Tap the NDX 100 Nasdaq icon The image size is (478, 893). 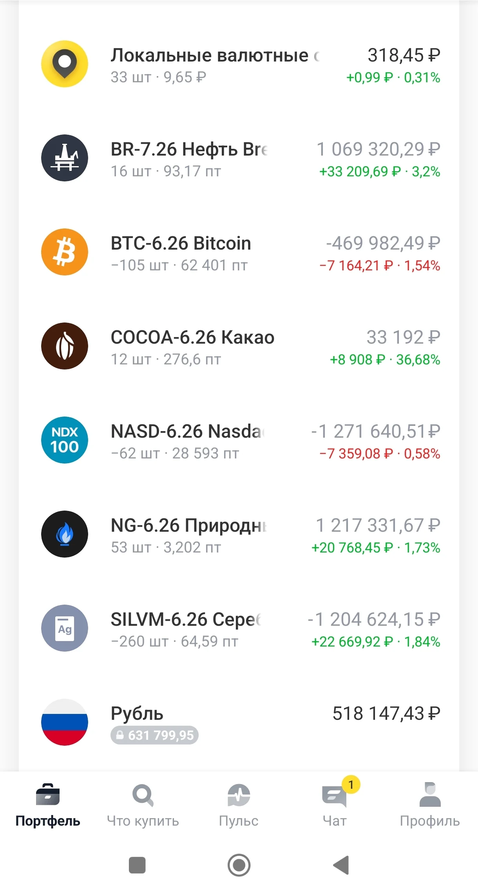(x=65, y=440)
